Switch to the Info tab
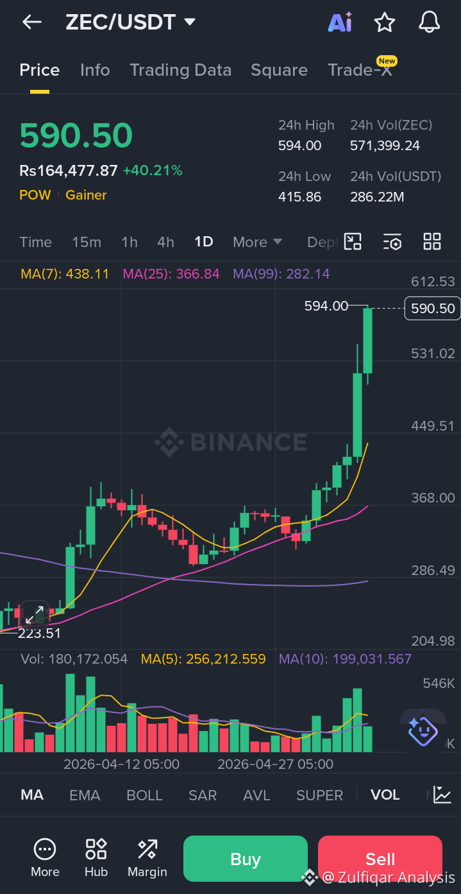The height and width of the screenshot is (894, 461). click(95, 70)
